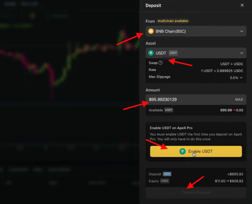This screenshot has width=252, height=204.
Task: Click the 'multichain available' badge
Action: click(173, 21)
